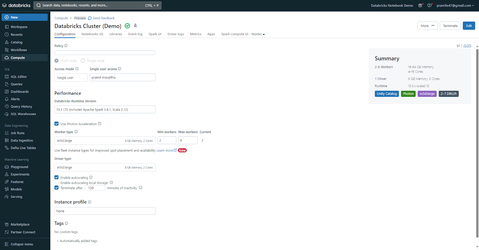
Task: Open the help chat icon in header
Action: 429,5
